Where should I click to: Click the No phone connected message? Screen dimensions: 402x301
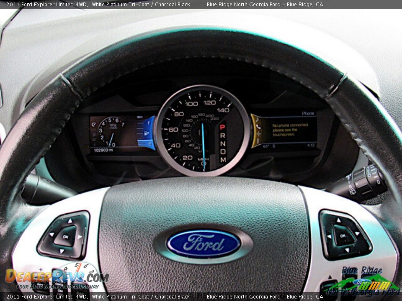(x=290, y=130)
